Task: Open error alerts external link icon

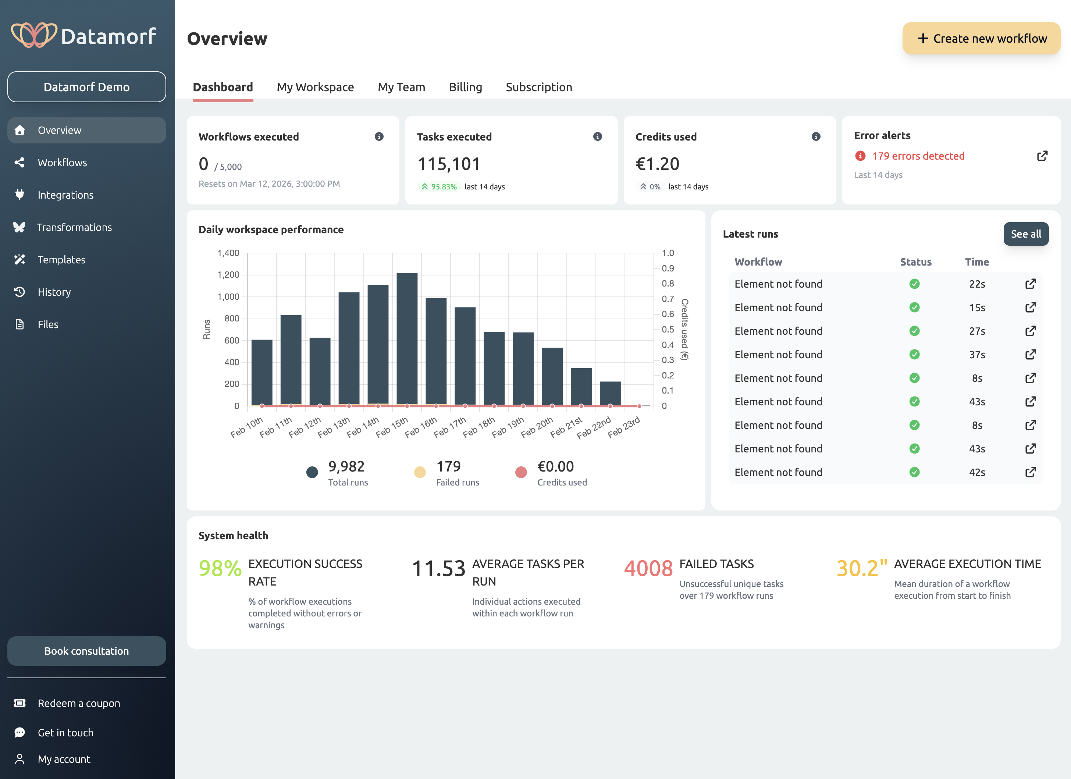Action: coord(1042,156)
